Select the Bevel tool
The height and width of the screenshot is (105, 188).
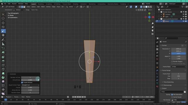(x=3, y=61)
